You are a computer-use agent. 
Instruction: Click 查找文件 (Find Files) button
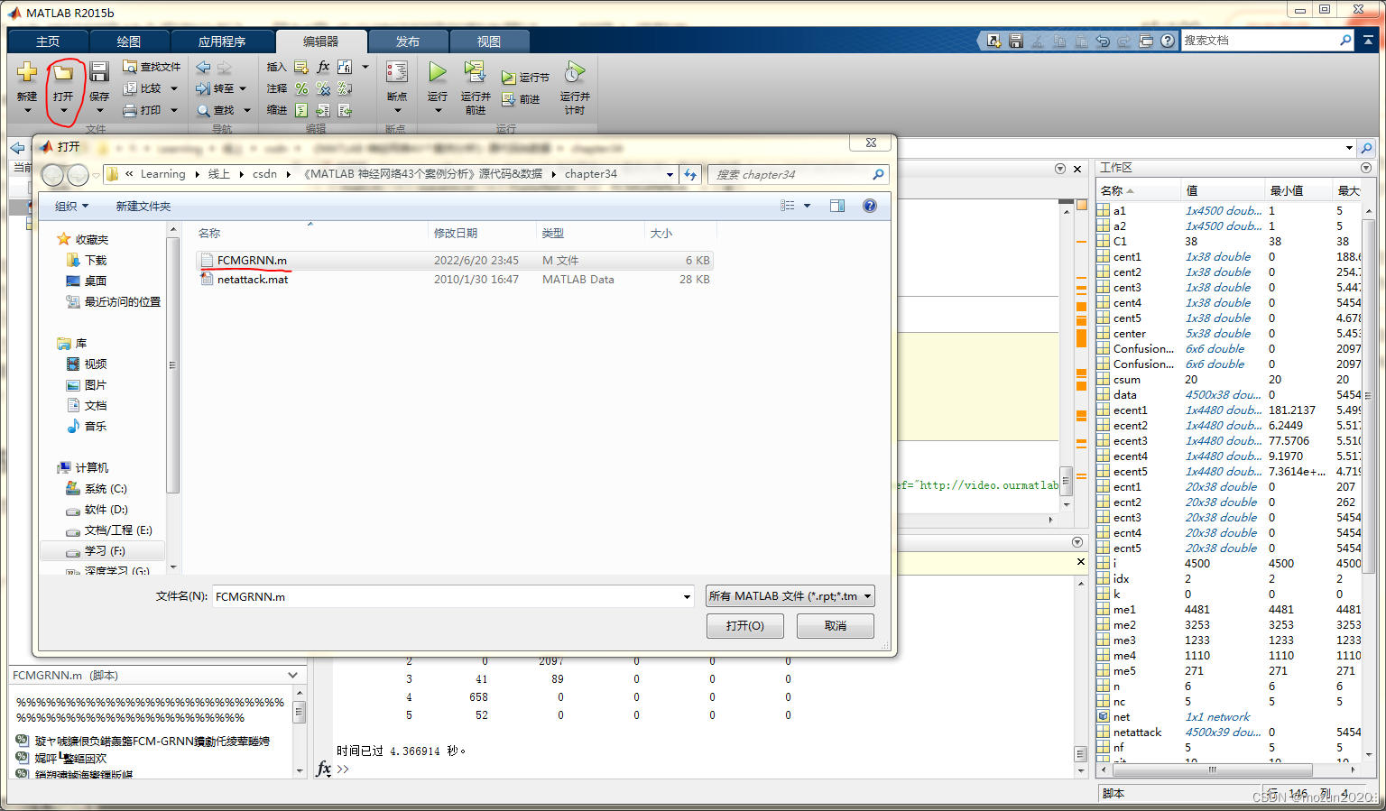tap(152, 67)
